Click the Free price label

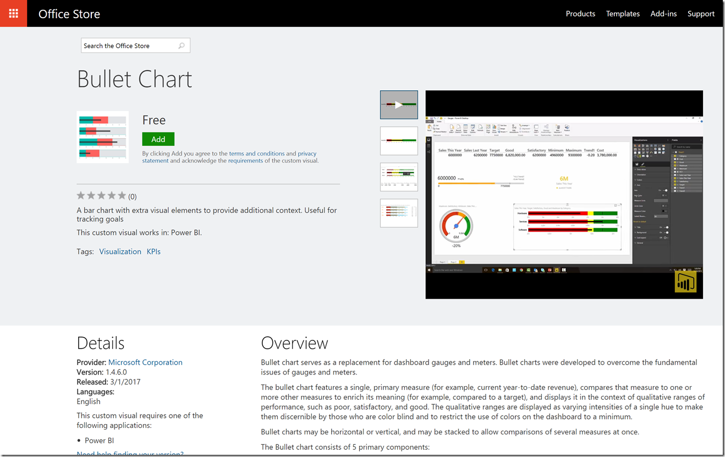point(154,120)
